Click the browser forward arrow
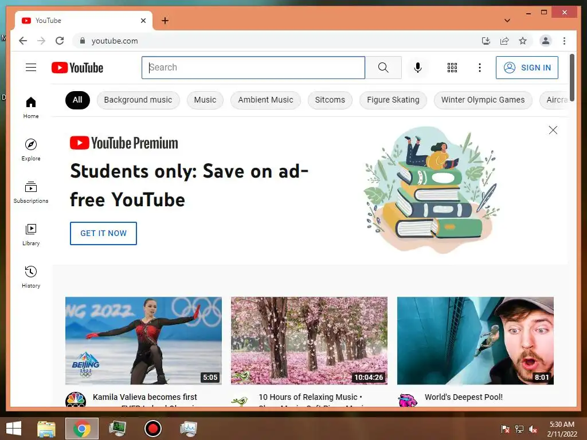The height and width of the screenshot is (440, 587). (41, 41)
